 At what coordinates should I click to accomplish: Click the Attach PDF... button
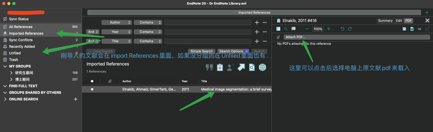pyautogui.click(x=357, y=37)
